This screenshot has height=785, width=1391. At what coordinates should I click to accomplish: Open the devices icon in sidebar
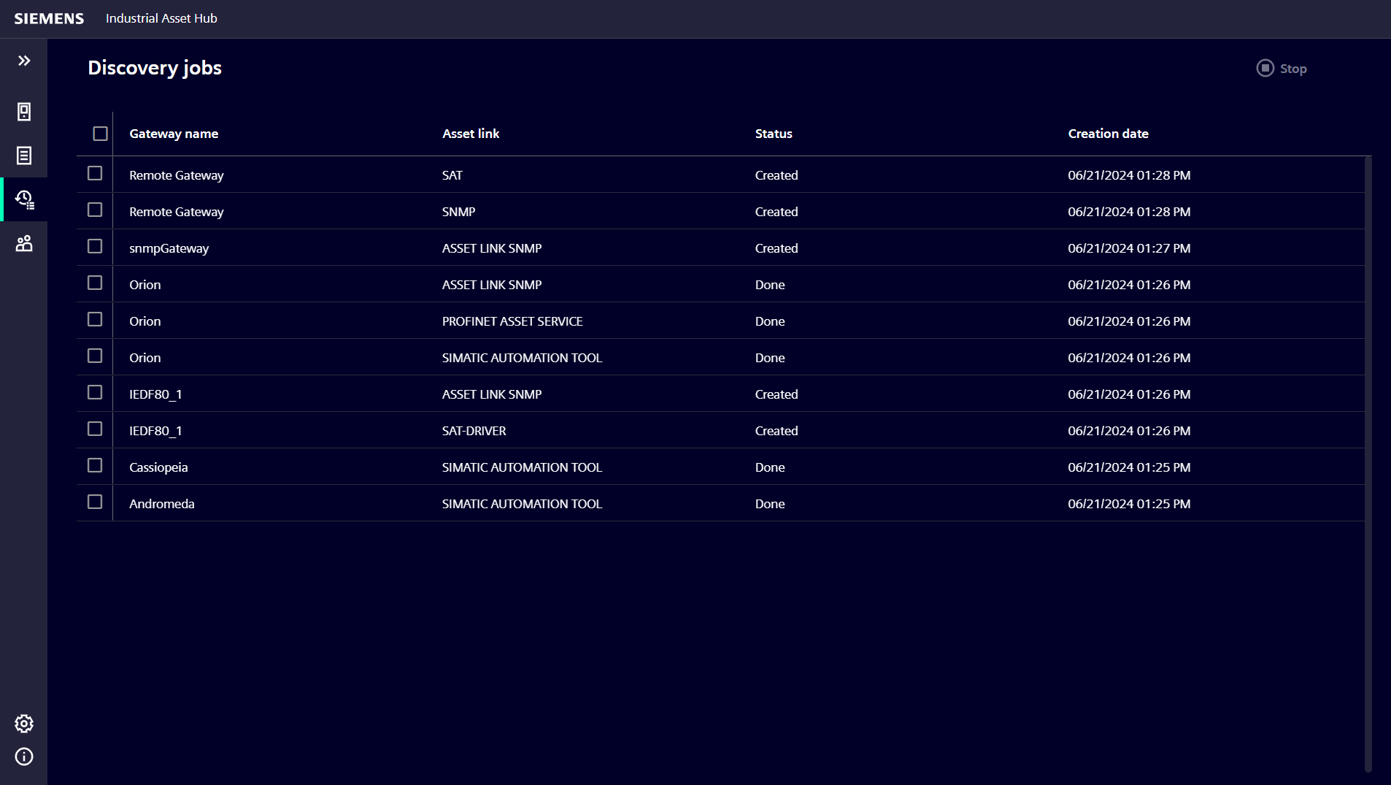[x=24, y=112]
